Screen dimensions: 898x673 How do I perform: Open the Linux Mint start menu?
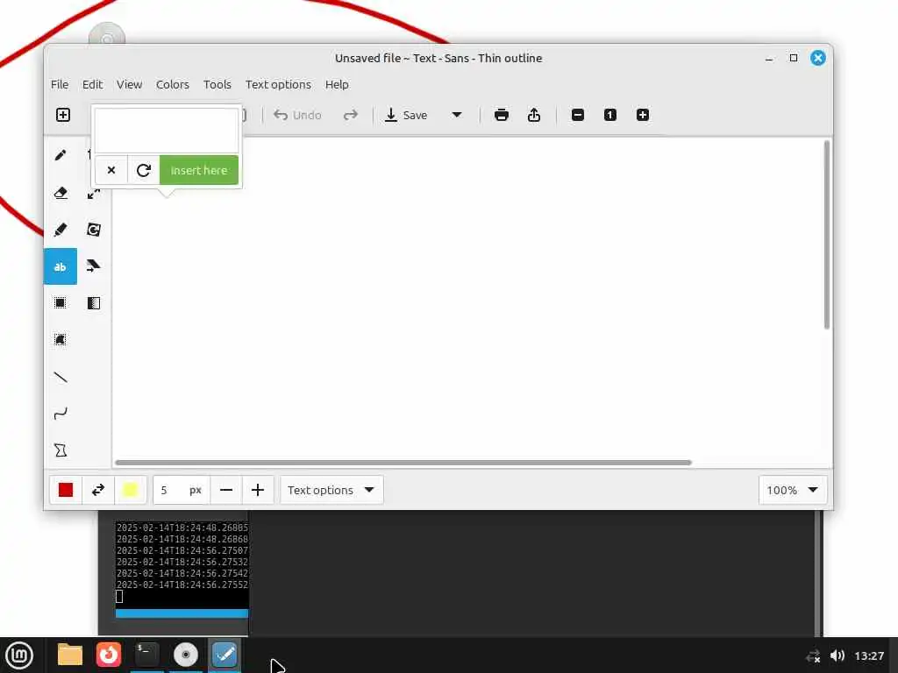[19, 655]
